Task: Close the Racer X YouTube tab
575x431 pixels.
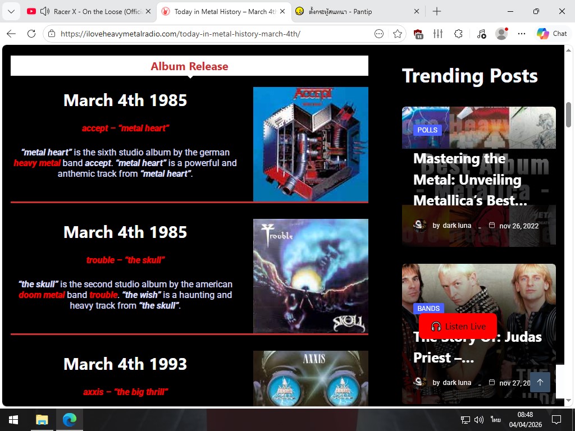Action: click(148, 11)
